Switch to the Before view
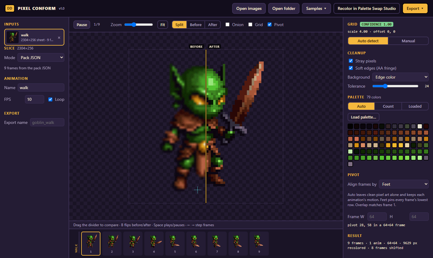Screen dimensions: 433x258 point(196,25)
